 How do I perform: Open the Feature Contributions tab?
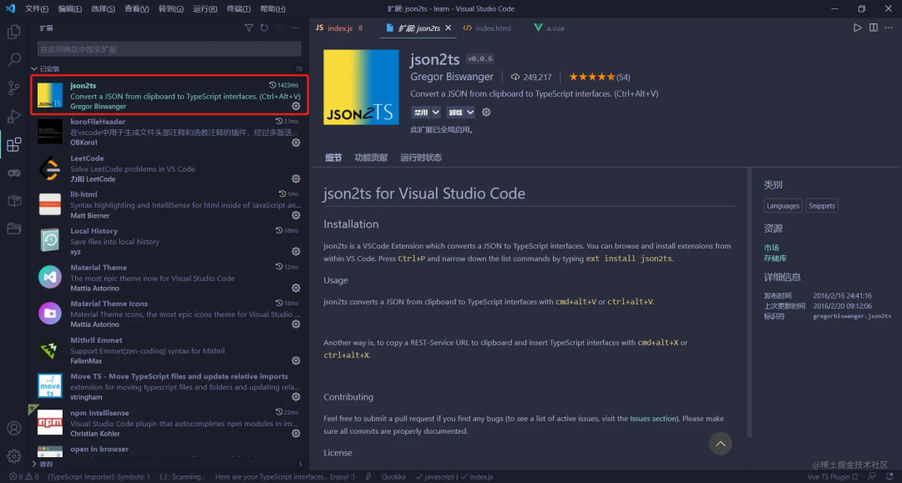(x=371, y=158)
